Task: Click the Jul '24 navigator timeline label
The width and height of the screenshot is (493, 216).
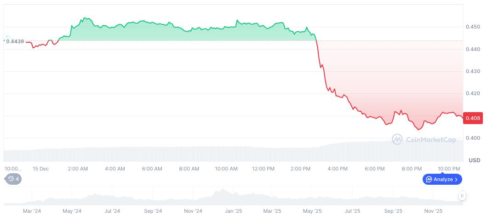Action: tap(112, 211)
